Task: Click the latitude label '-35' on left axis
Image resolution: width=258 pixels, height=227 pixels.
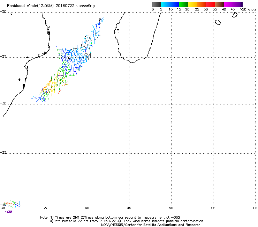Action: click(3, 153)
